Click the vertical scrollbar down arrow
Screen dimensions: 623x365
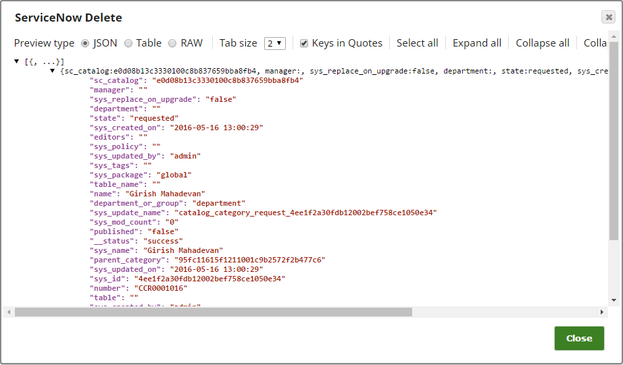(x=614, y=300)
